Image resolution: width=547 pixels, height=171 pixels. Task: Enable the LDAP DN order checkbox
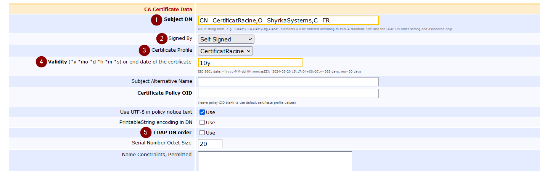(202, 133)
